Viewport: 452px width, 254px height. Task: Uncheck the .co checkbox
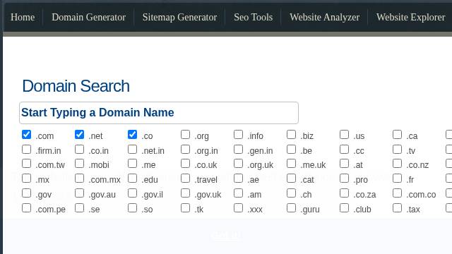pyautogui.click(x=132, y=135)
